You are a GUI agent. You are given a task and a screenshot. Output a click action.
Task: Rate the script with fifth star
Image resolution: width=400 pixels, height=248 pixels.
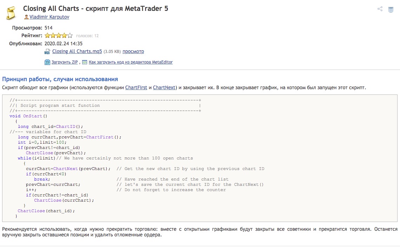70,35
